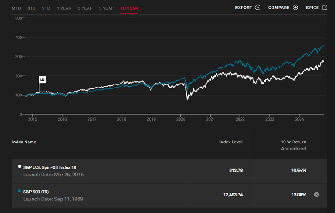Remove S&P 500 (TR) comparison with the x icon

click(x=317, y=195)
